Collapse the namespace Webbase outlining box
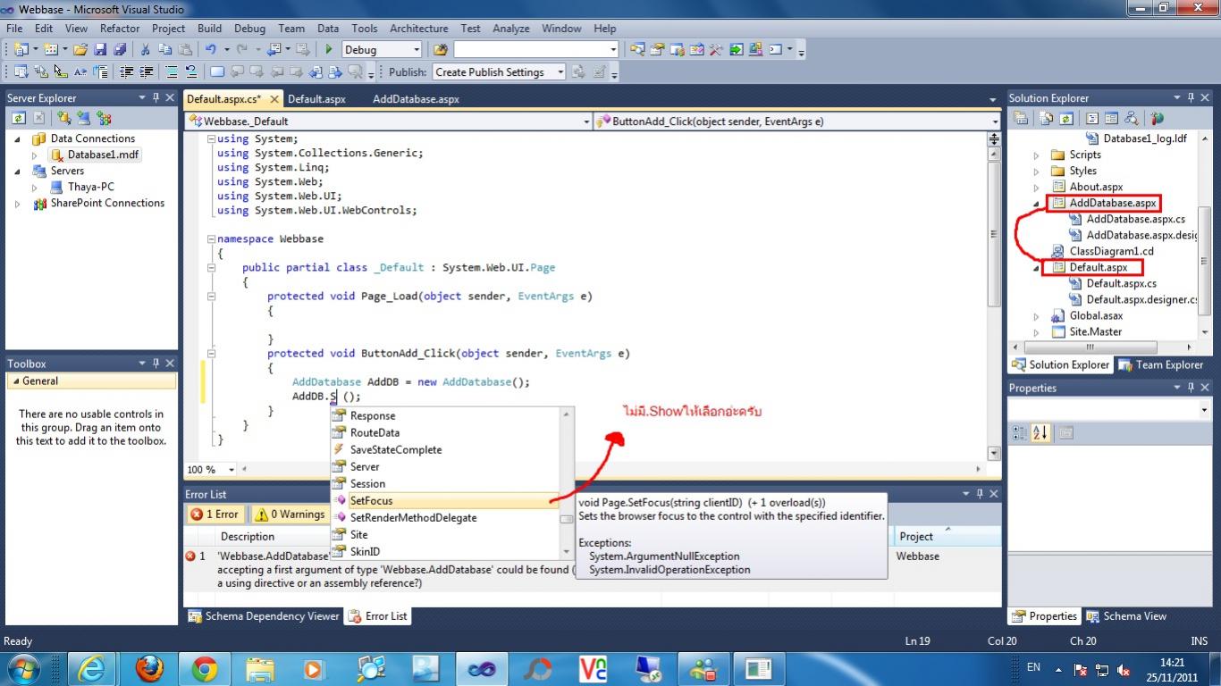Screen dimensions: 1221x686 211,238
